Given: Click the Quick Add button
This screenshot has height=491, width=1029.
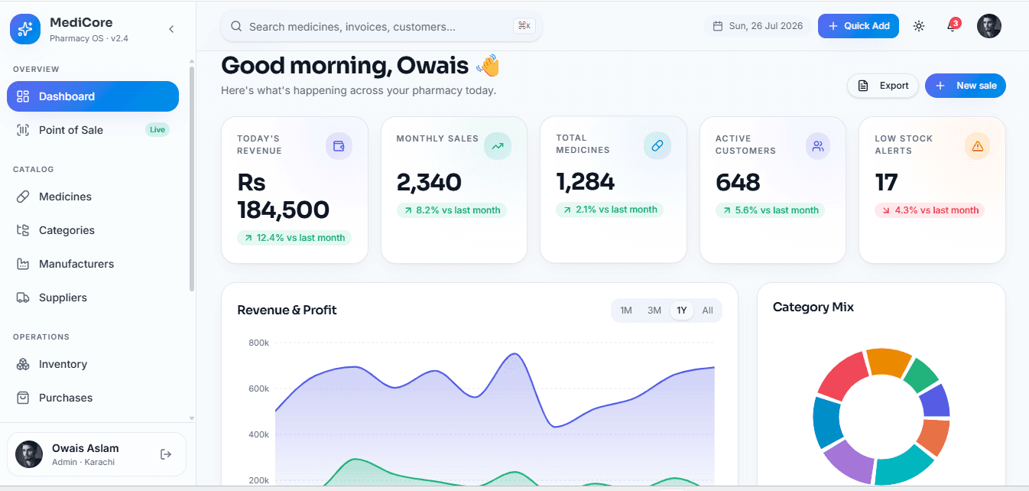Looking at the screenshot, I should point(859,26).
